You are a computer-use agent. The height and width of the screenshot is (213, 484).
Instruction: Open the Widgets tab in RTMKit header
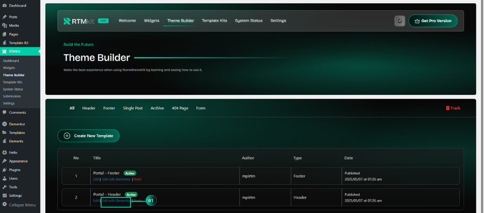[x=152, y=21]
